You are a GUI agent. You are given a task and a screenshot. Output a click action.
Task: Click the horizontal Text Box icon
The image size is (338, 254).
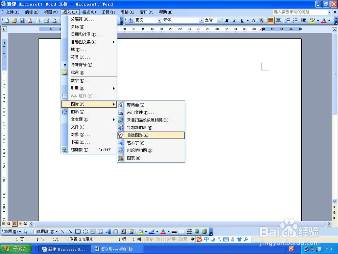[x=93, y=232]
